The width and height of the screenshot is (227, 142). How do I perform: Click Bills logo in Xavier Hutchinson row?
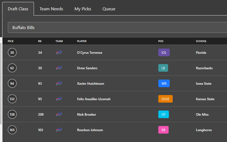click(x=59, y=83)
